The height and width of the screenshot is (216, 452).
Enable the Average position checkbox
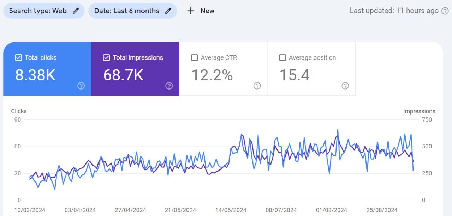pos(282,57)
